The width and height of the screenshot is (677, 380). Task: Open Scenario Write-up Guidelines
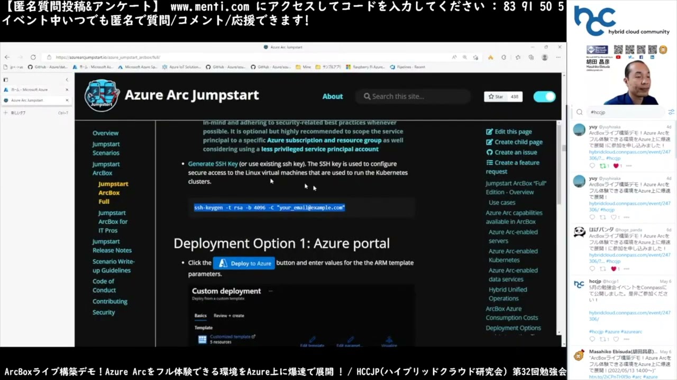click(x=113, y=266)
